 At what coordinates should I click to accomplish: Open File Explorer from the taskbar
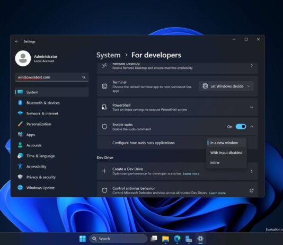pos(165,239)
